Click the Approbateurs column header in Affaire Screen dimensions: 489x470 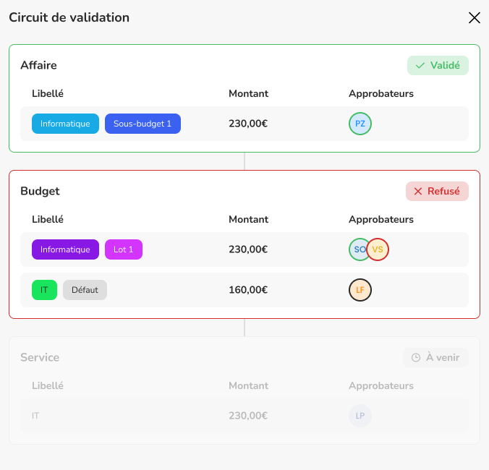pos(381,93)
